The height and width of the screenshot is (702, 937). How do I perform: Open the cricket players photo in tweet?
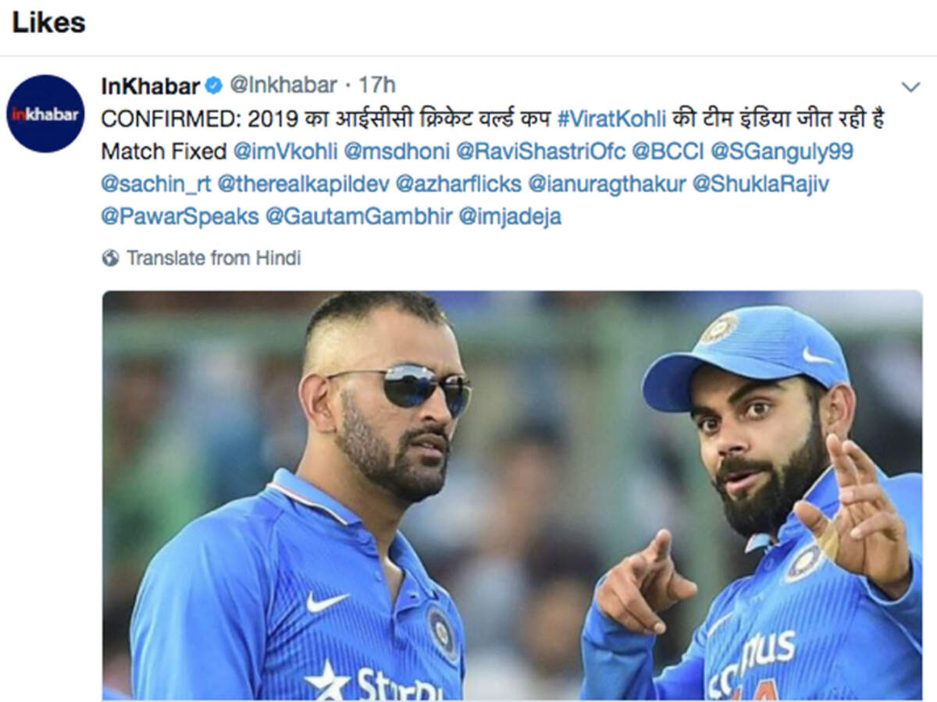click(512, 495)
